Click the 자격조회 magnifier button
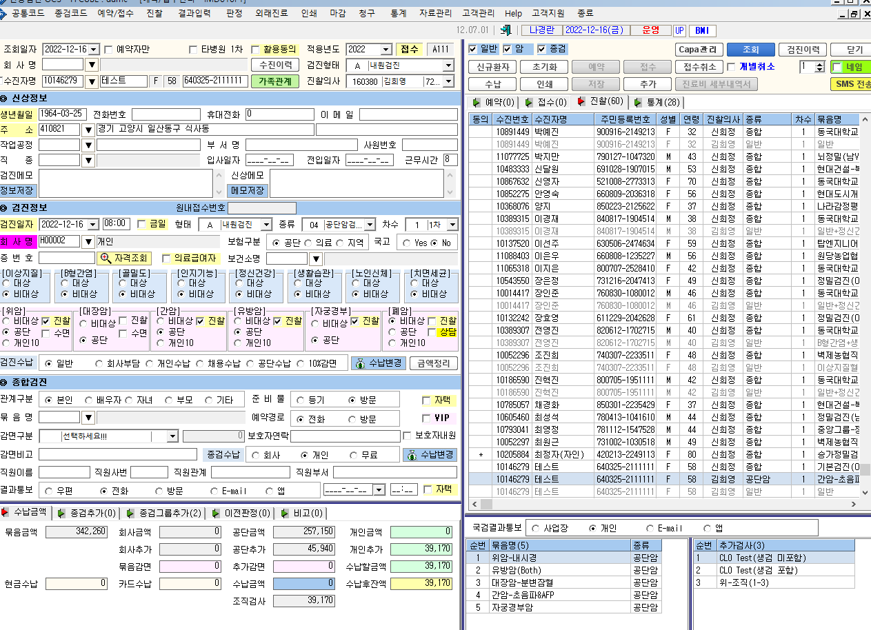Image resolution: width=871 pixels, height=630 pixels. [124, 258]
